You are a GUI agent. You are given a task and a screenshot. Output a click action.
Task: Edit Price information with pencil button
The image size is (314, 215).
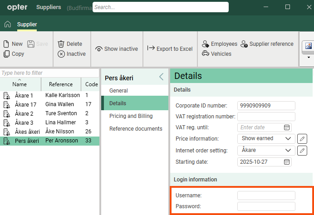(302, 138)
